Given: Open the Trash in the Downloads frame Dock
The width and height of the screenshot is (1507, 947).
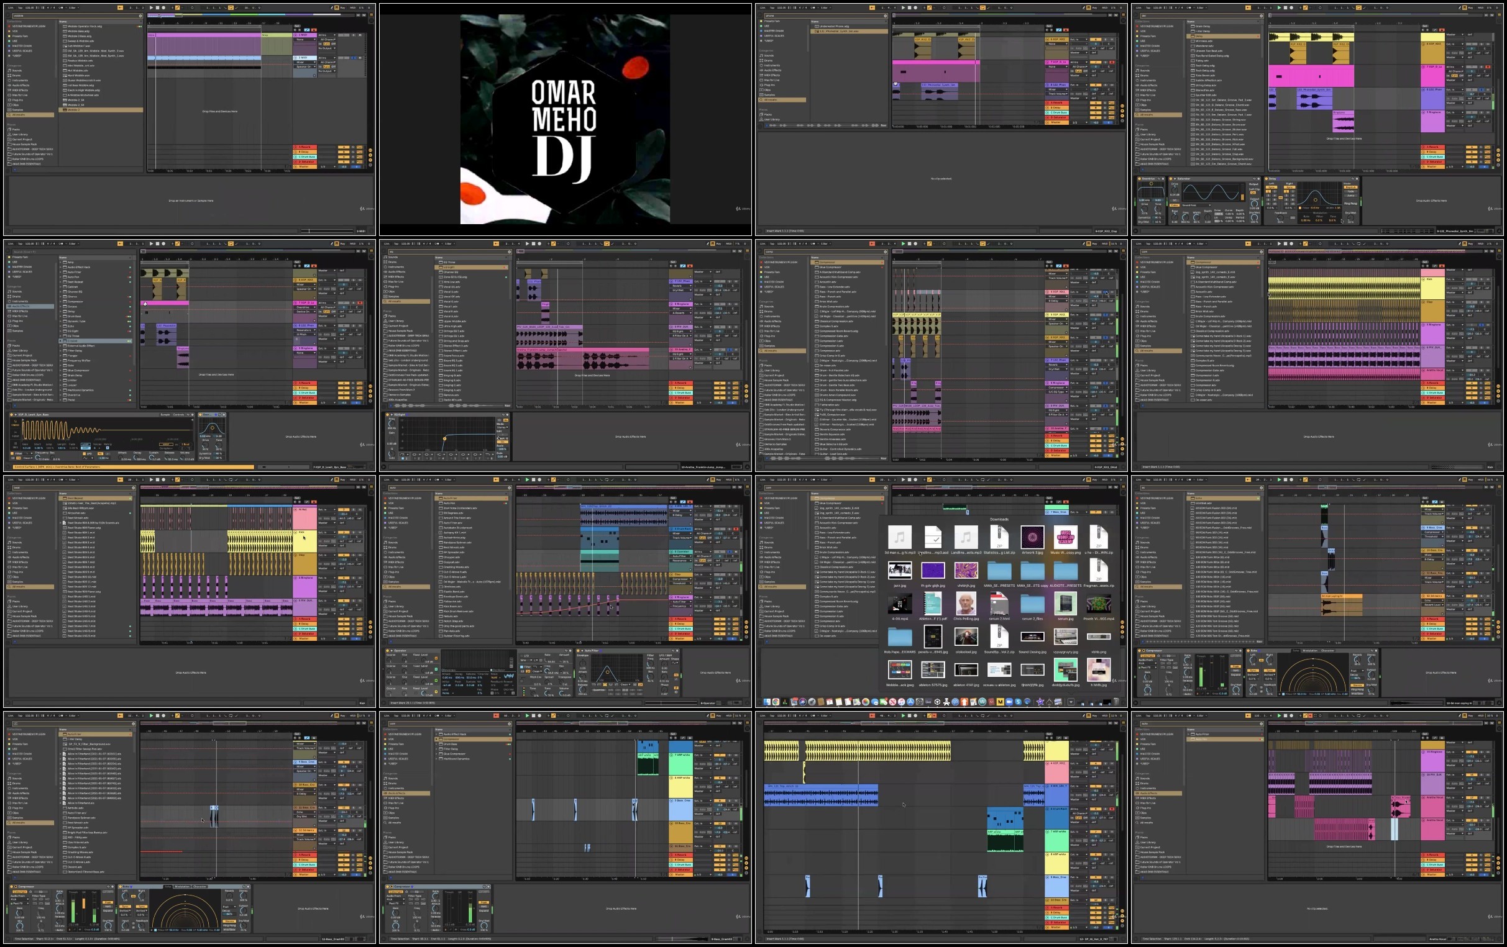Looking at the screenshot, I should pos(1117,702).
